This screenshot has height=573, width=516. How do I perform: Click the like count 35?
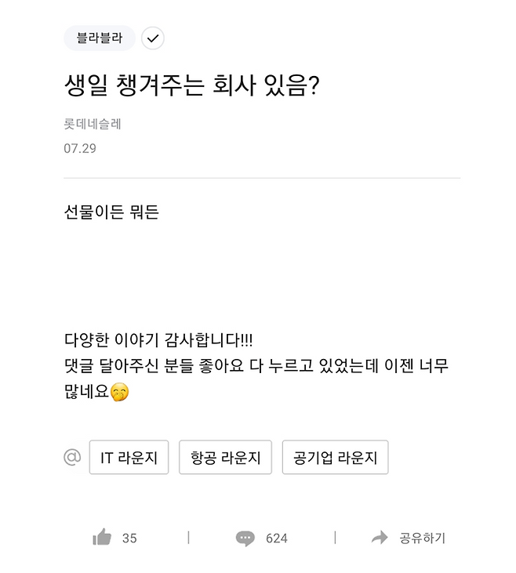129,538
